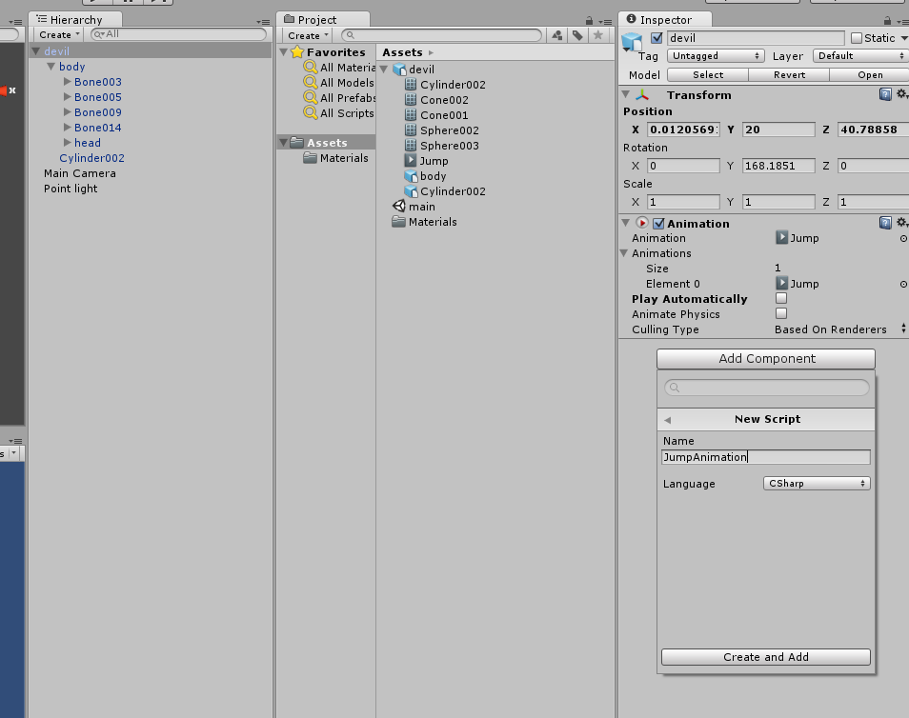
Task: Enable Play Automatically for the Animation
Action: [780, 298]
